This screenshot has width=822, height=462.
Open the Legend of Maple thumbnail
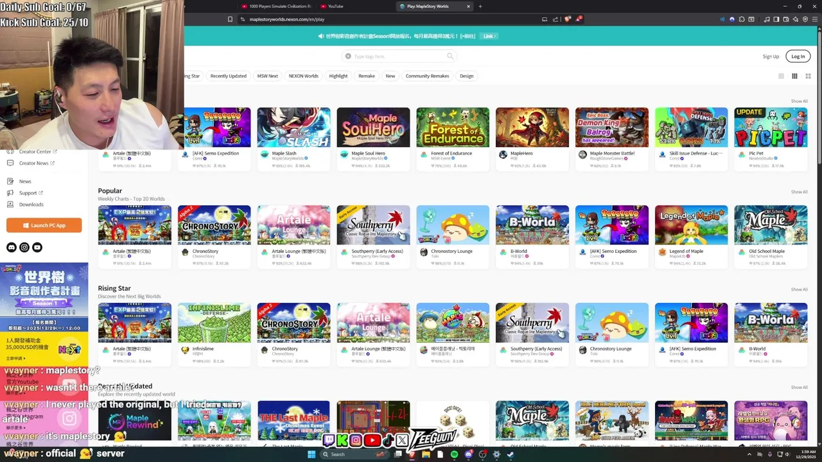point(691,225)
